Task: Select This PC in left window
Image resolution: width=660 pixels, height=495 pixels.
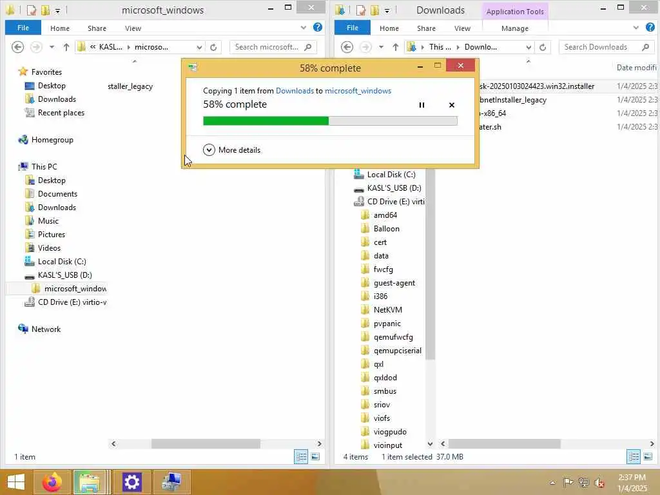Action: point(38,167)
